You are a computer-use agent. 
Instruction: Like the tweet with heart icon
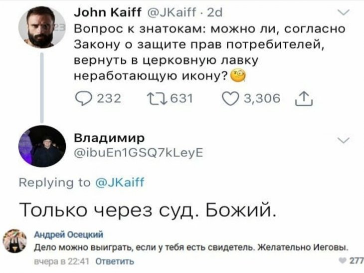click(230, 99)
